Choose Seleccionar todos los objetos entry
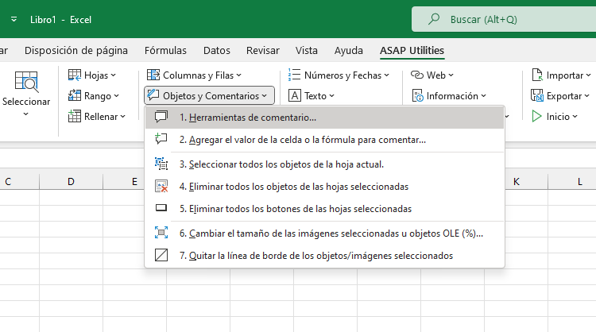Image resolution: width=596 pixels, height=332 pixels. click(x=324, y=164)
